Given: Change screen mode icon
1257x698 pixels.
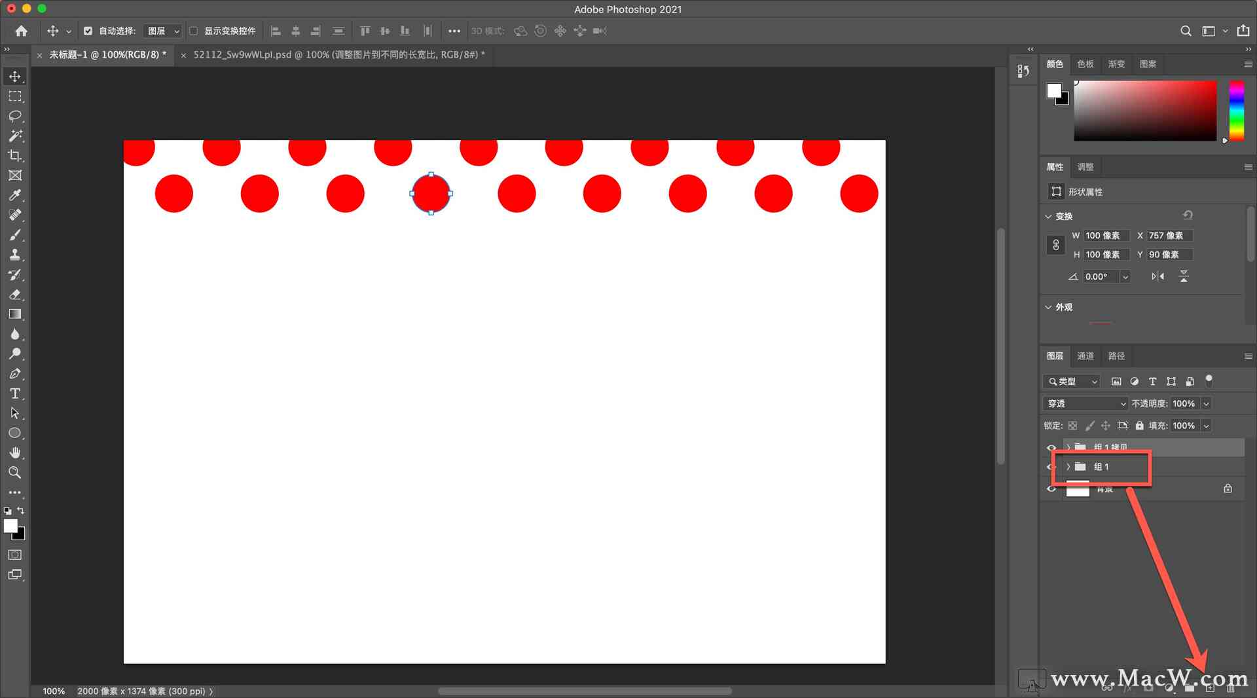Looking at the screenshot, I should pos(15,575).
